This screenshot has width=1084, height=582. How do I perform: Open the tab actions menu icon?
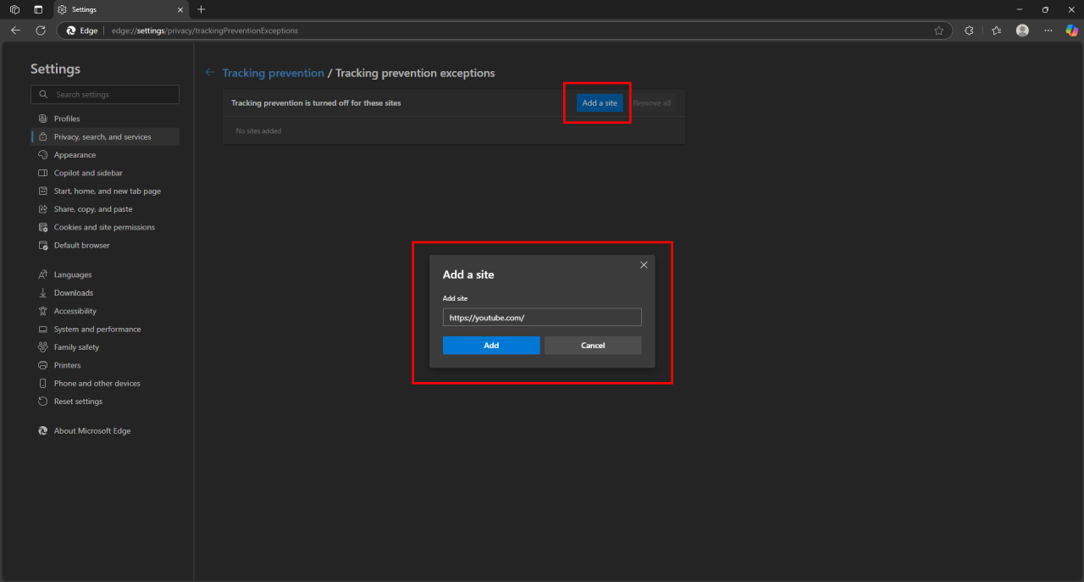pyautogui.click(x=38, y=9)
